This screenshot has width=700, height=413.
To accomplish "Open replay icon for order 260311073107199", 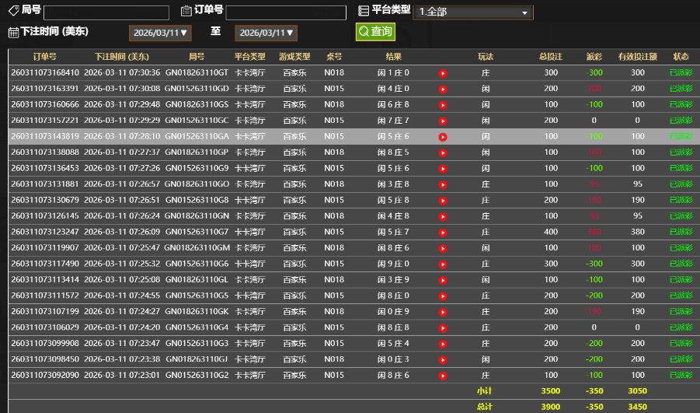I will click(x=443, y=313).
